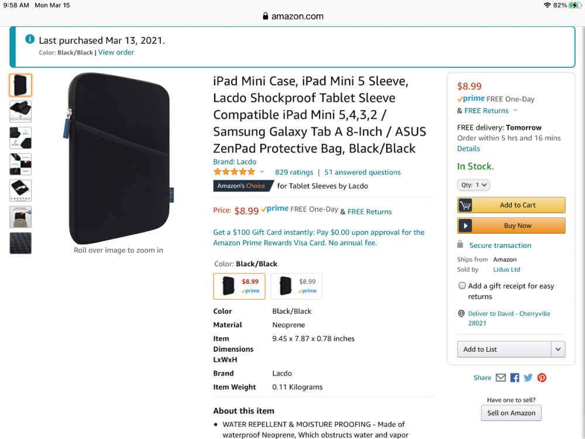Image resolution: width=585 pixels, height=439 pixels.
Task: Share product on Twitter
Action: (528, 378)
